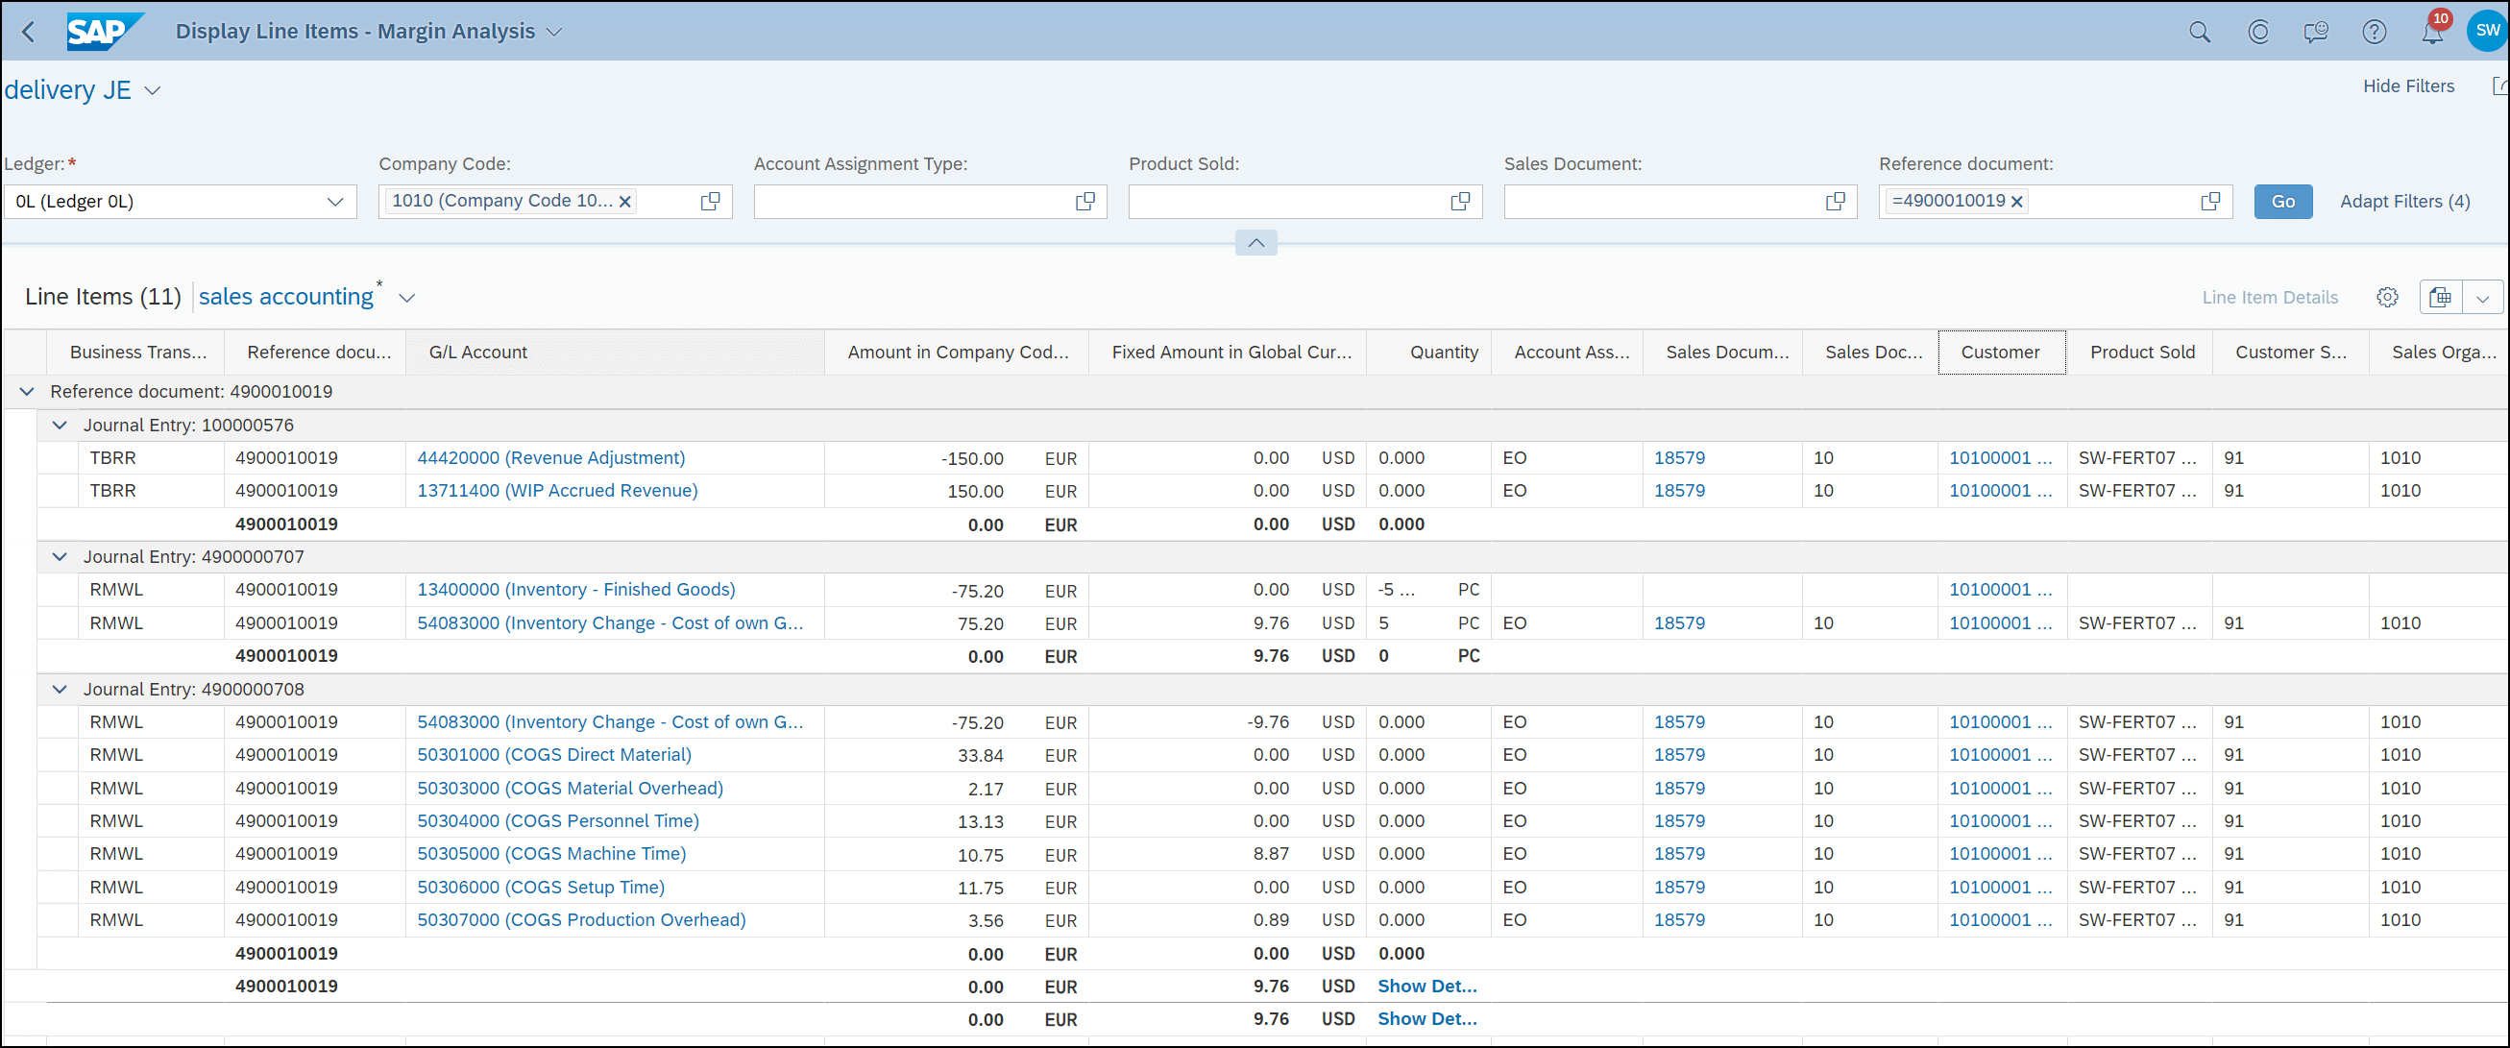
Task: Open table settings via the gear icon
Action: click(x=2387, y=296)
